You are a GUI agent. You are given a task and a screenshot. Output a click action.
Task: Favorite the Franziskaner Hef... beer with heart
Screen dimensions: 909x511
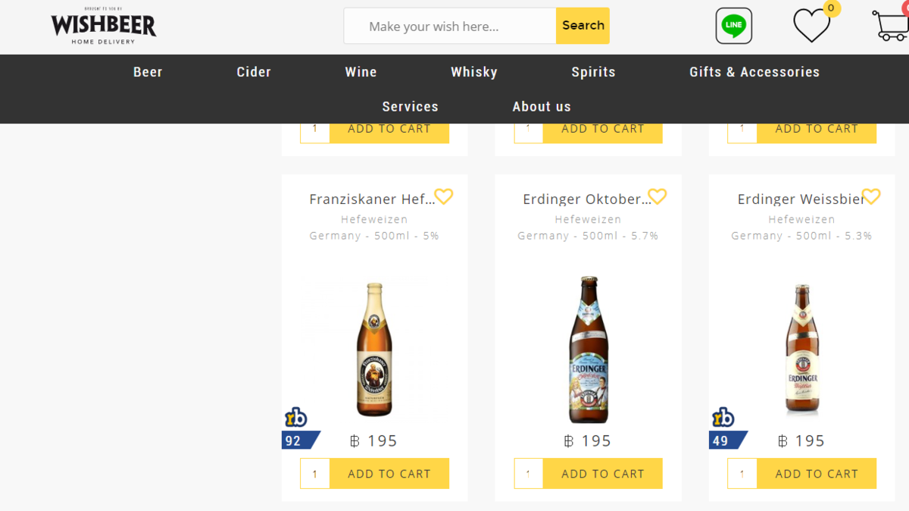pos(444,196)
